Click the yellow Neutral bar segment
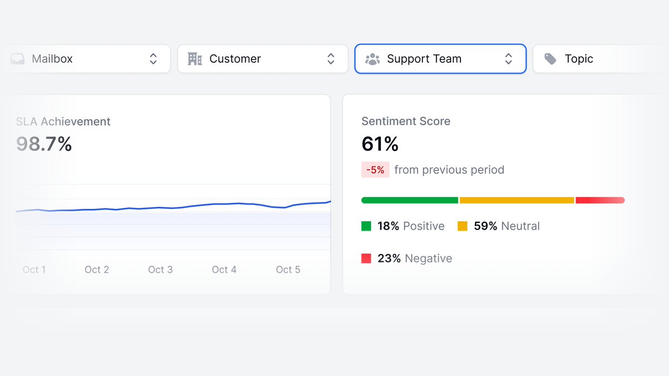The height and width of the screenshot is (376, 669). 517,200
